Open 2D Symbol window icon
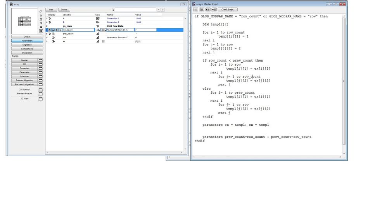Screen dimensions: 387x217 coord(41,90)
